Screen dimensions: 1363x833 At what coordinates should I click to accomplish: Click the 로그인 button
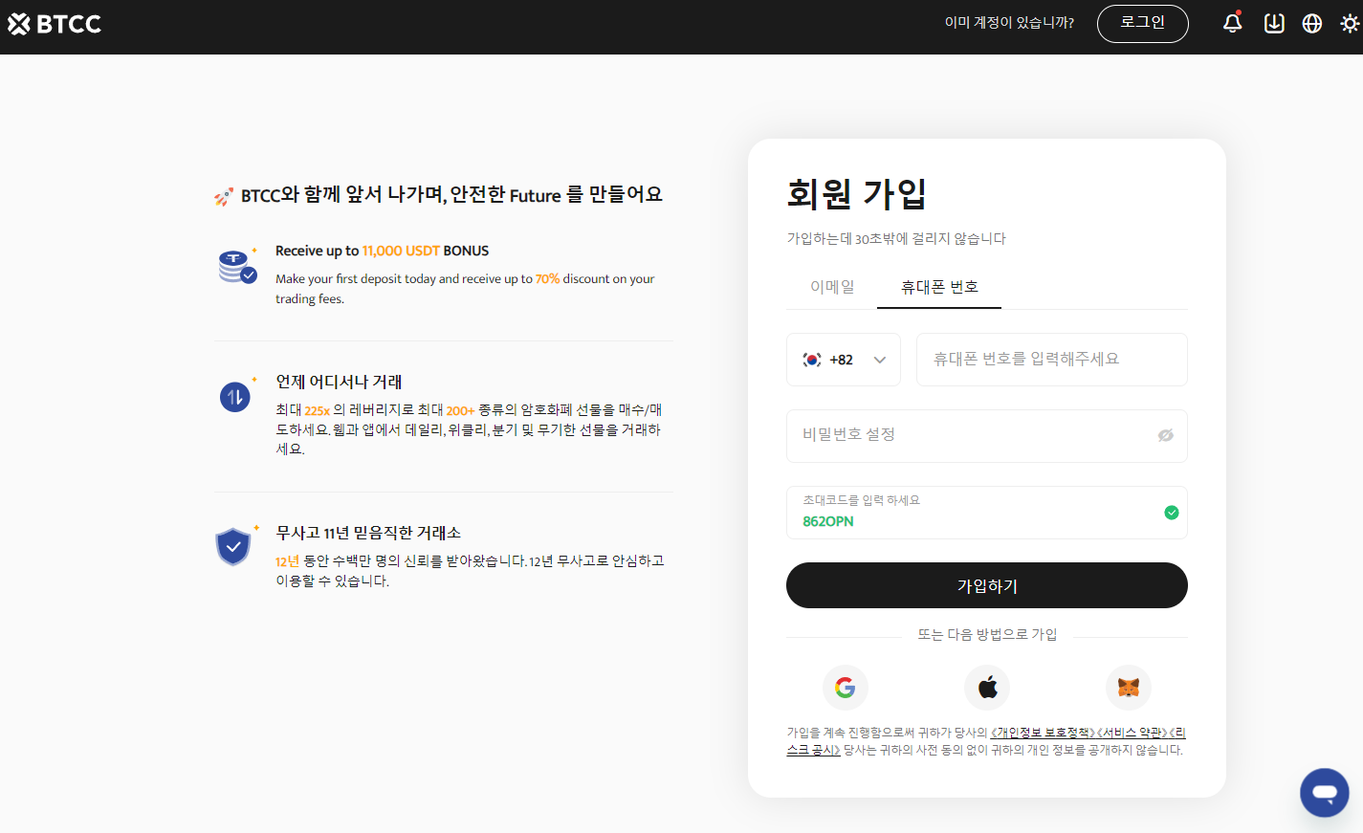[x=1143, y=24]
